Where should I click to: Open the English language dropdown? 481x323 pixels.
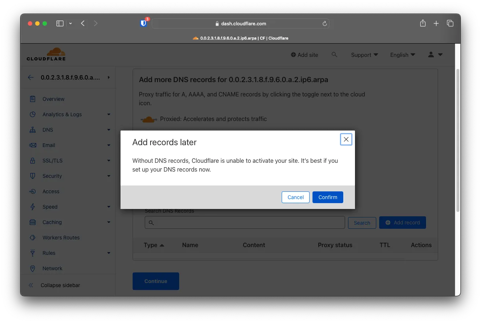(402, 55)
